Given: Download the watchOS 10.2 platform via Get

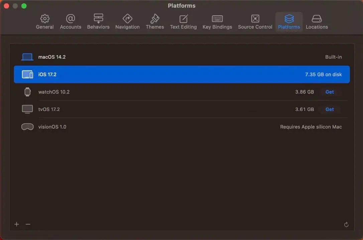Looking at the screenshot, I should (330, 92).
